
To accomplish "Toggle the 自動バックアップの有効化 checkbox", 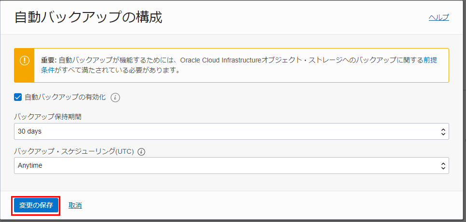I will point(18,97).
